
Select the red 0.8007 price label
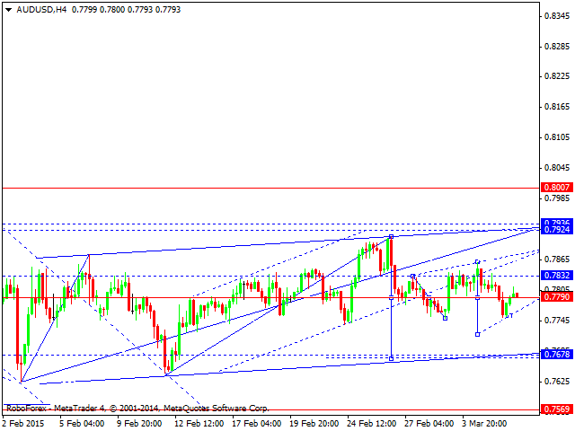(x=556, y=188)
